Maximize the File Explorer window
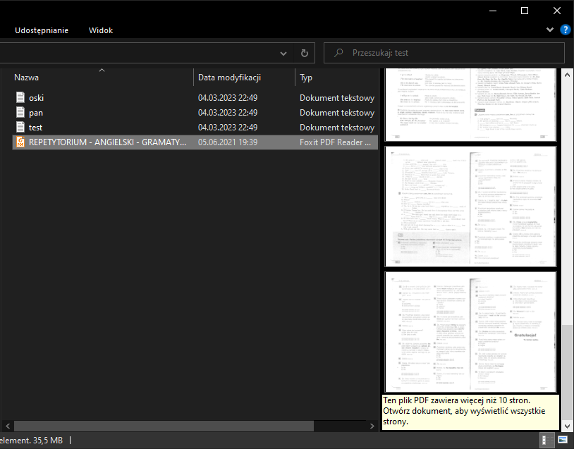574x449 pixels. coord(525,11)
